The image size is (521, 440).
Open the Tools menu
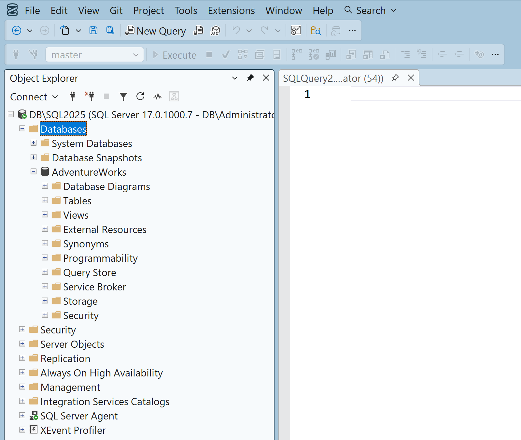[x=186, y=10]
